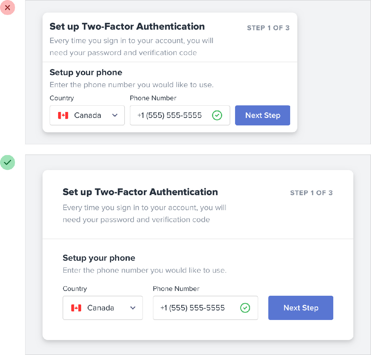Open the Canada country dropdown in the green-check example
This screenshot has height=355, width=371.
(102, 308)
